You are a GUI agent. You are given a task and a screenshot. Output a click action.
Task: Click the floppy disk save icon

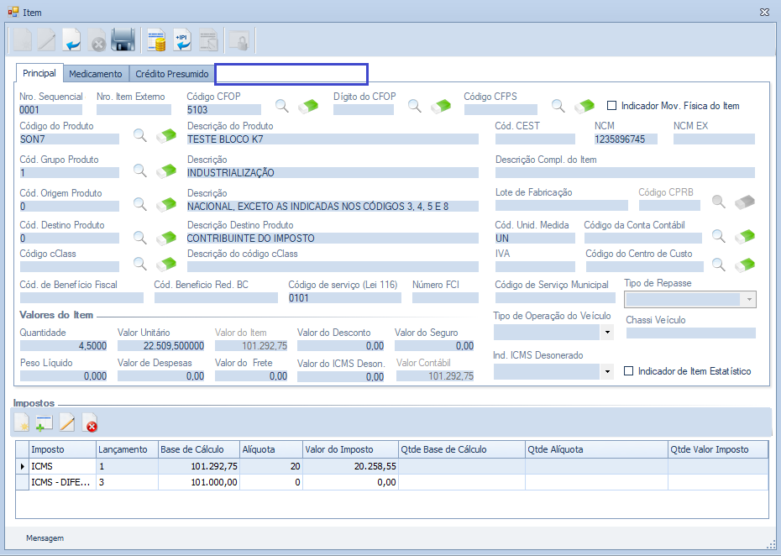(x=123, y=39)
